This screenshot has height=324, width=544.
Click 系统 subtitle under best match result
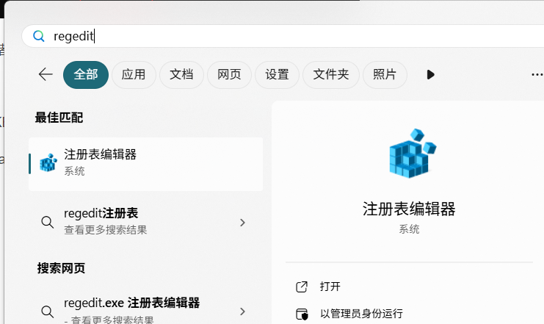[74, 171]
